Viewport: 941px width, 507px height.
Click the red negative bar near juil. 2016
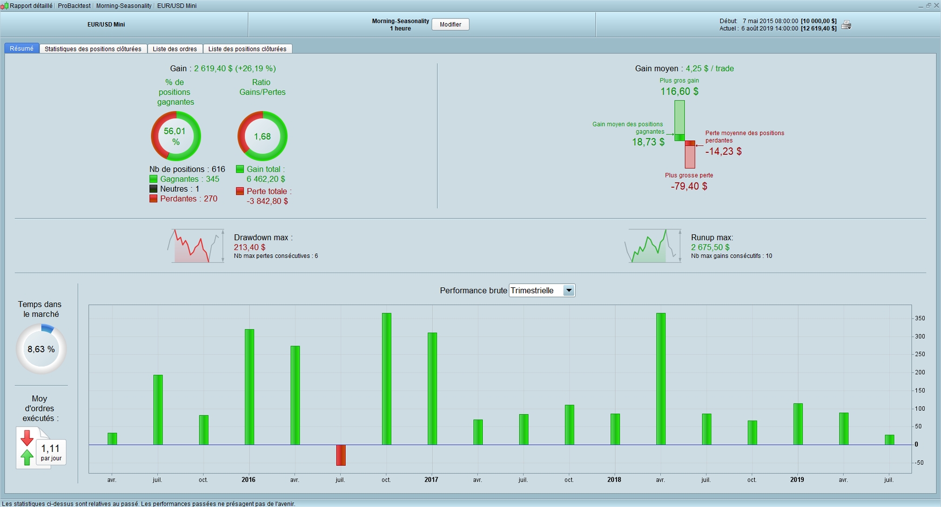341,455
